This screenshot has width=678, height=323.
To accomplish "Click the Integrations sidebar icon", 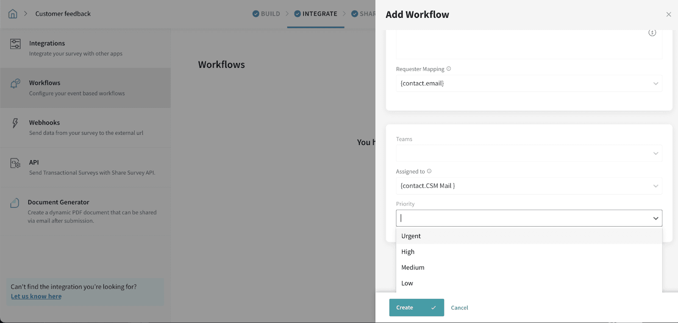I will (x=15, y=44).
